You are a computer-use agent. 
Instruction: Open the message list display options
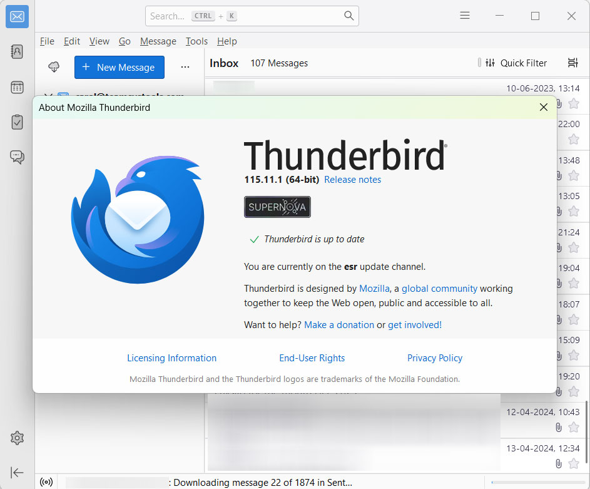572,63
